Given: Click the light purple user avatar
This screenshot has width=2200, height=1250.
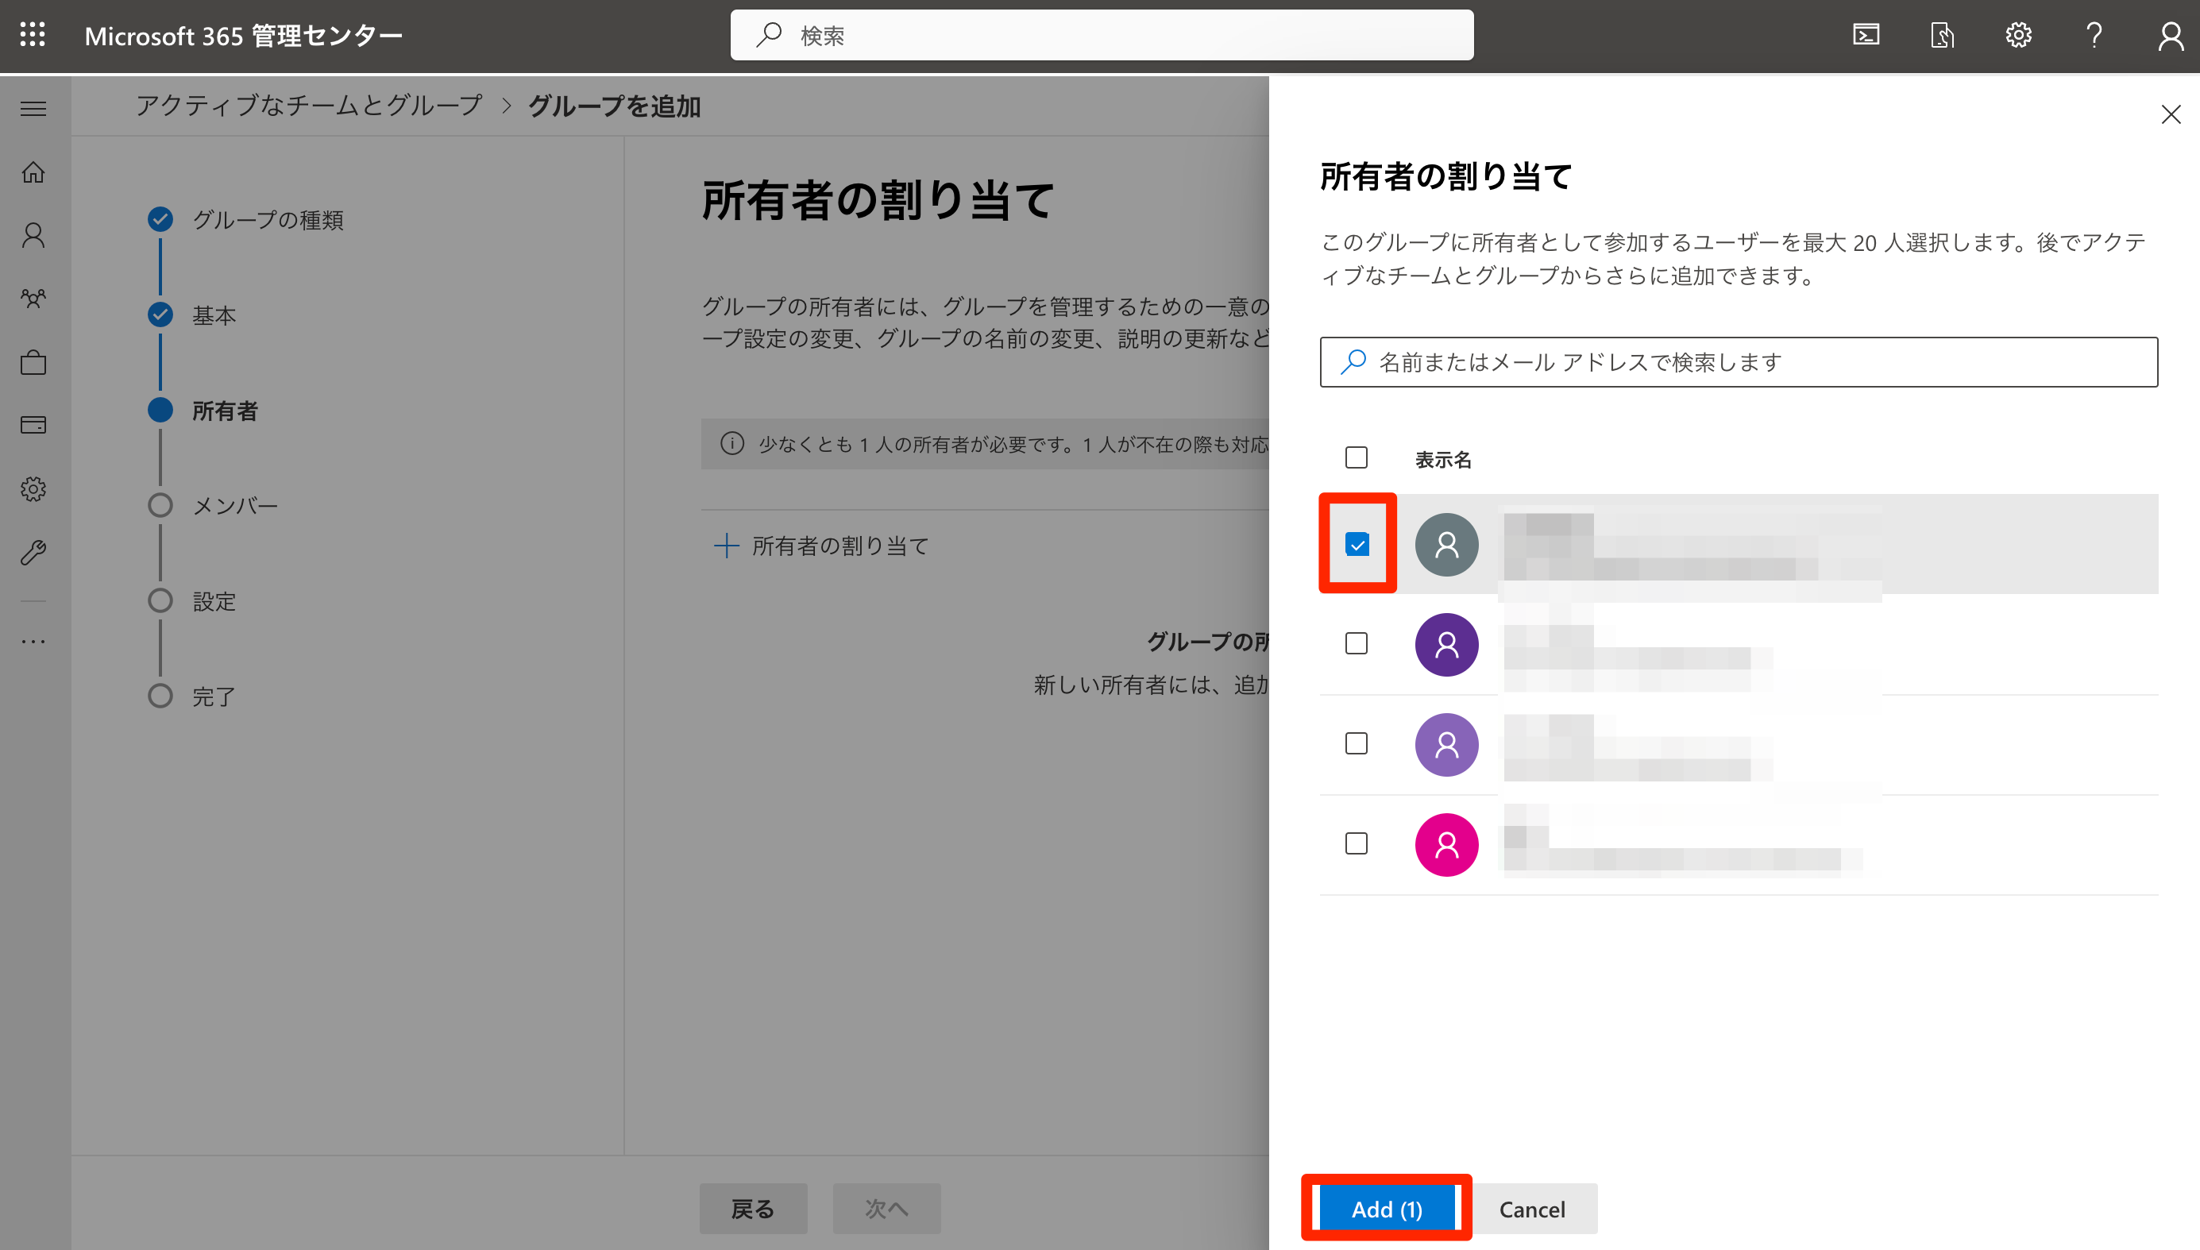Looking at the screenshot, I should pyautogui.click(x=1446, y=744).
